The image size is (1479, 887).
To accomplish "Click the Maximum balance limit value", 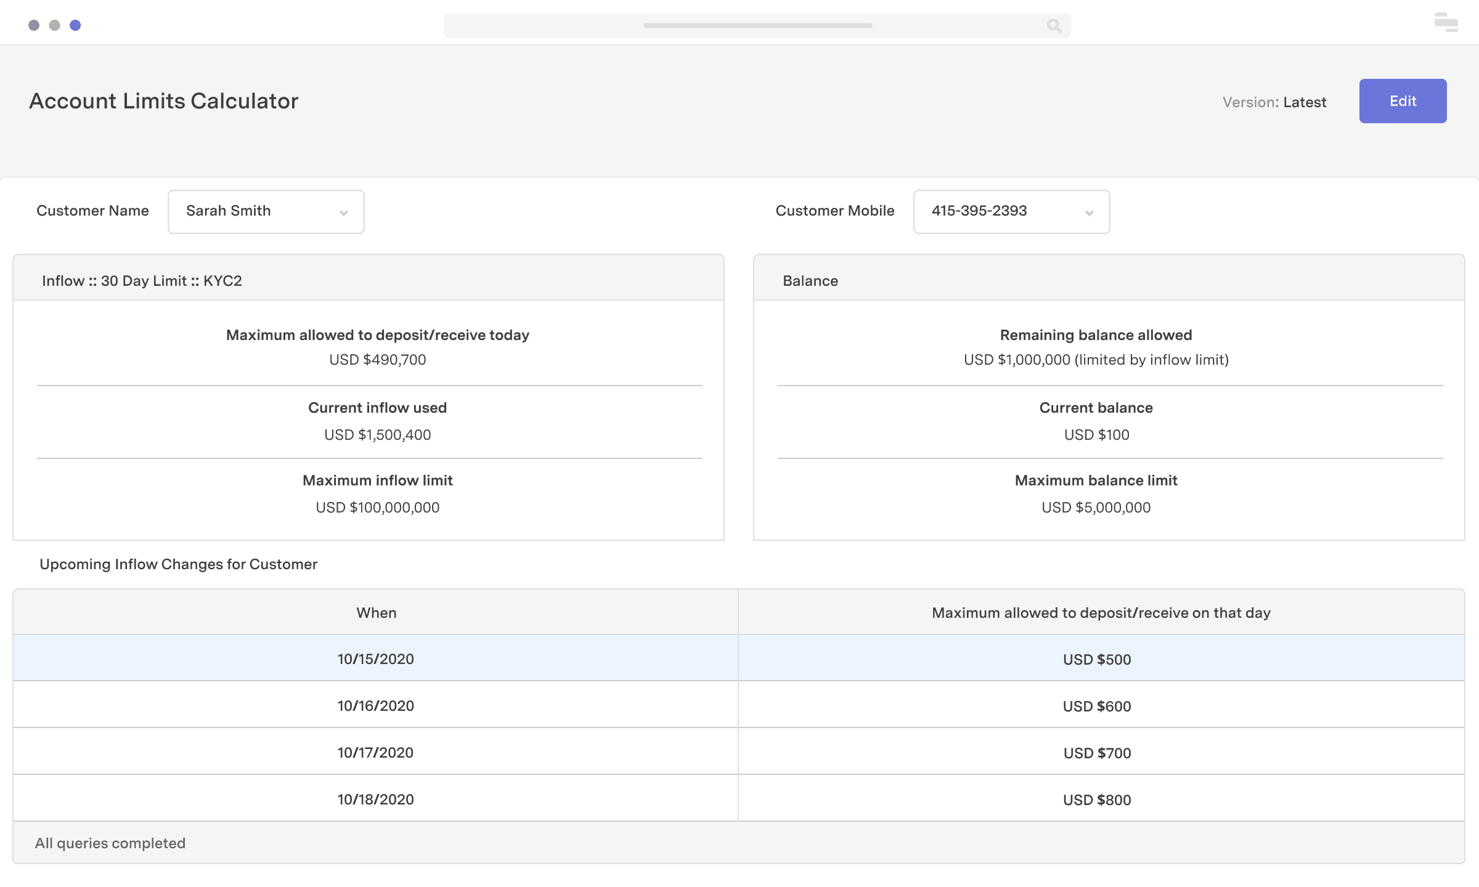I will pyautogui.click(x=1096, y=507).
